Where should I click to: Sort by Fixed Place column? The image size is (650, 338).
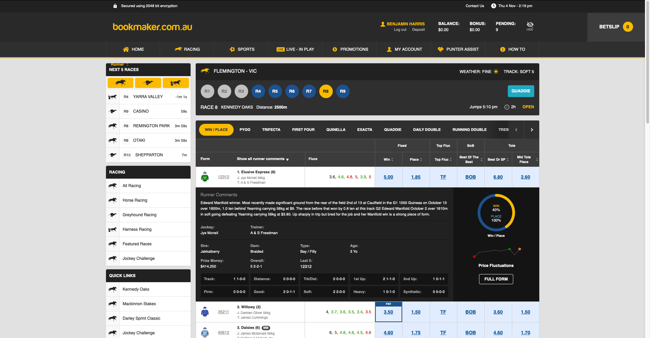[x=416, y=159]
